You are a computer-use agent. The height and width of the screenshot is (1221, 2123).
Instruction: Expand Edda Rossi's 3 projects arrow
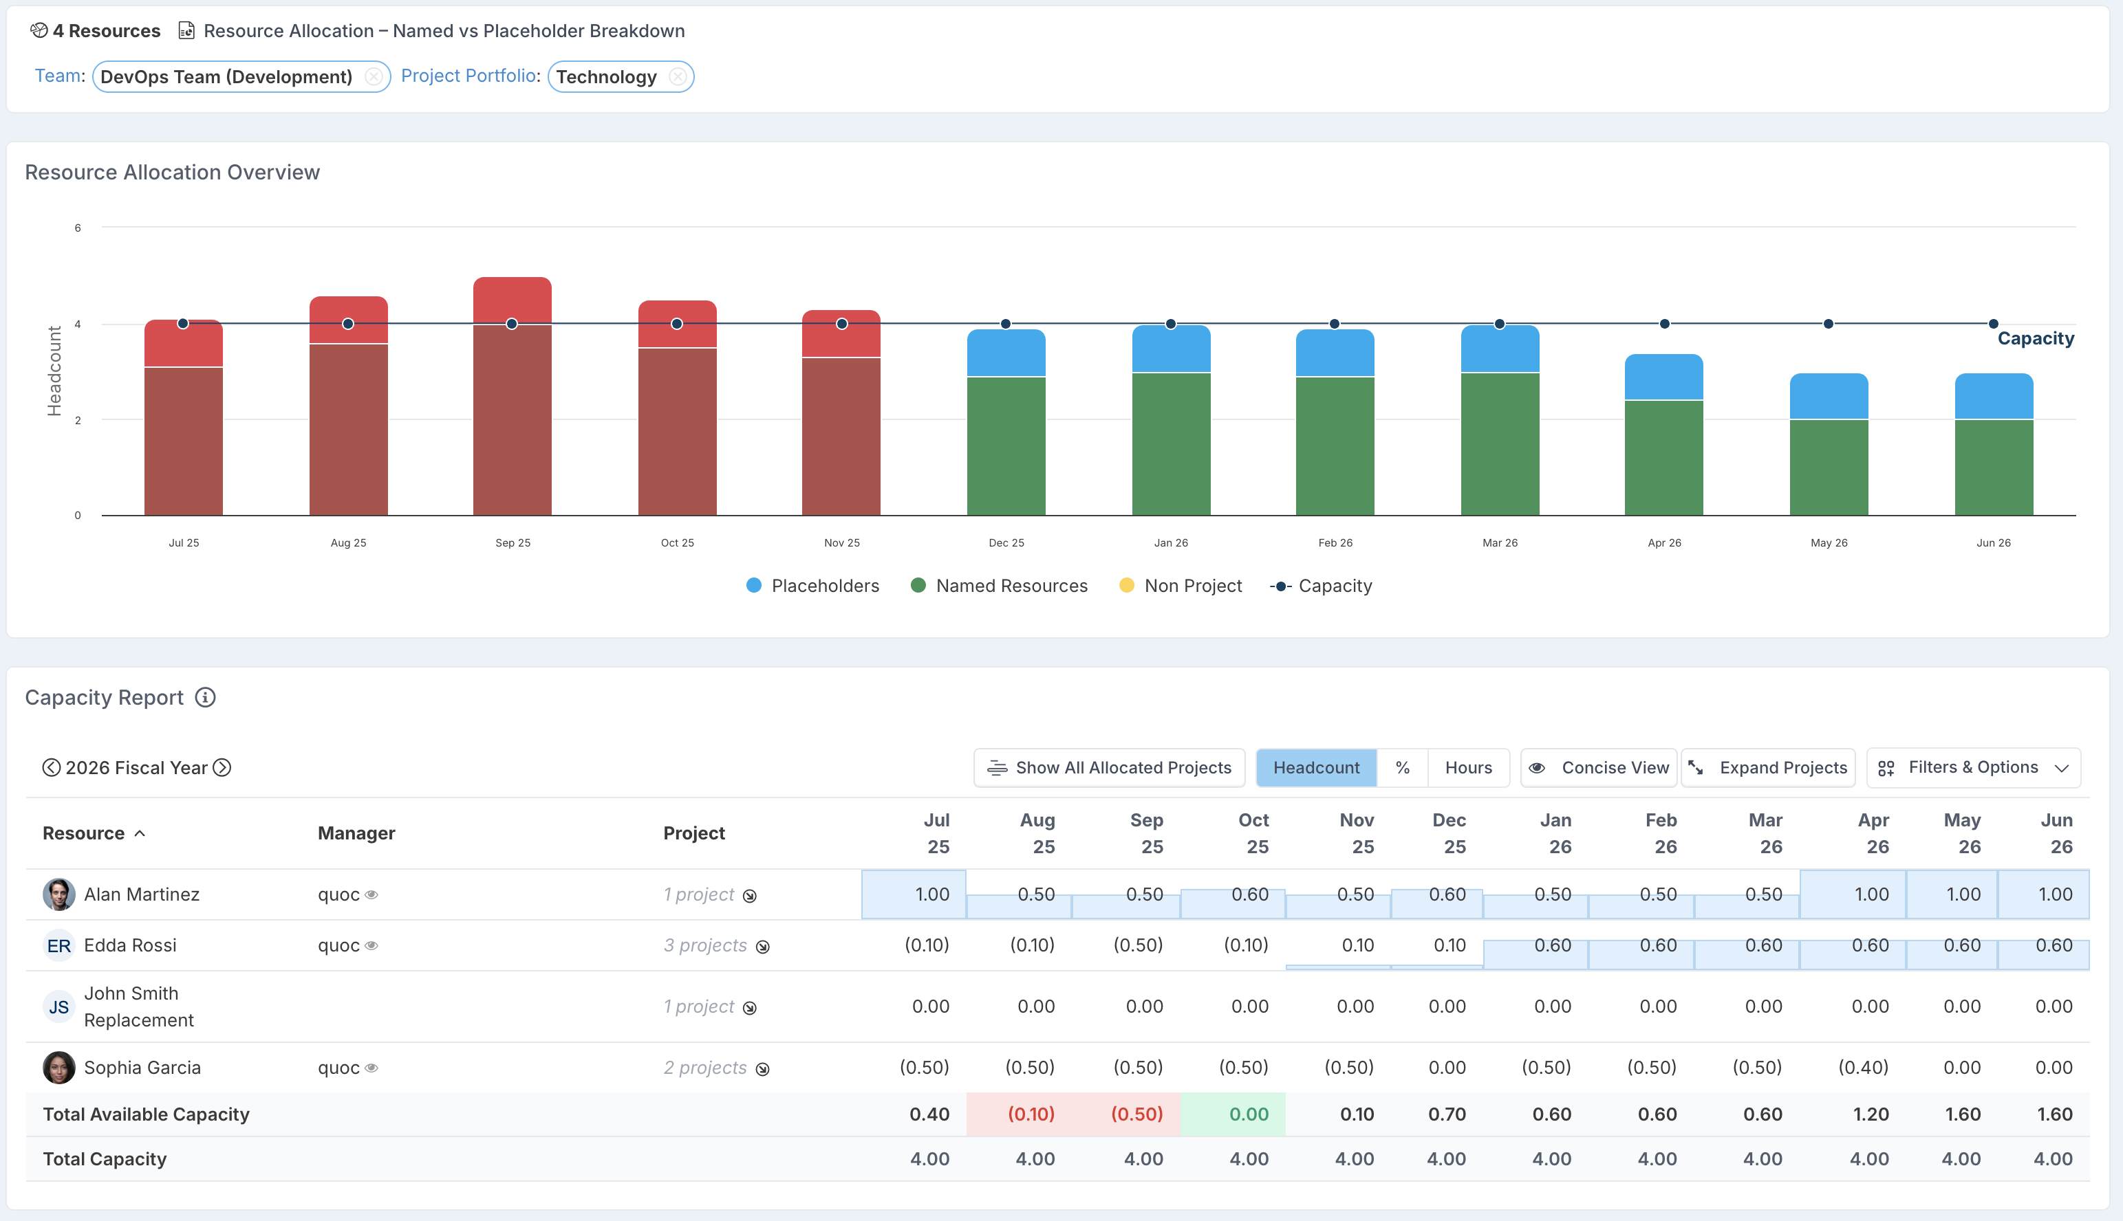point(762,947)
